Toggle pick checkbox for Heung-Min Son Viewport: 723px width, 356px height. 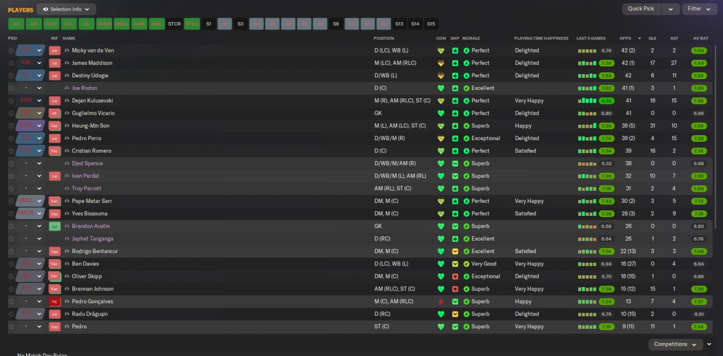pos(11,126)
